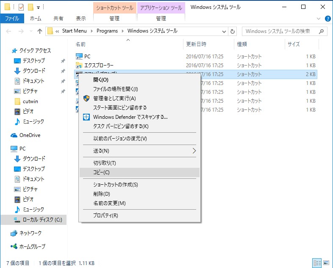Click the Forward navigation arrow
Image resolution: width=333 pixels, height=268 pixels.
coord(21,31)
